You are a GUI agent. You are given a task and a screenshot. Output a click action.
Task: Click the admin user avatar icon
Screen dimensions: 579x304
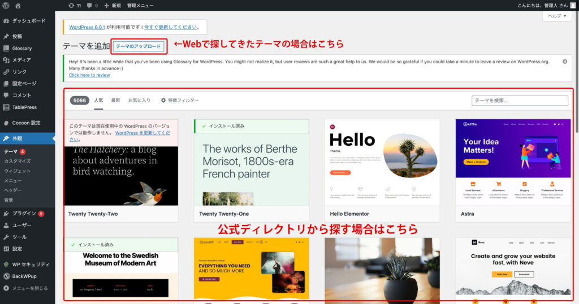click(x=573, y=5)
